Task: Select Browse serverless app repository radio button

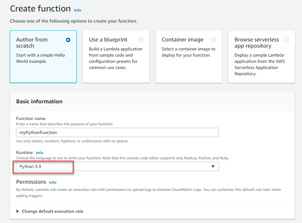Action: (x=286, y=40)
